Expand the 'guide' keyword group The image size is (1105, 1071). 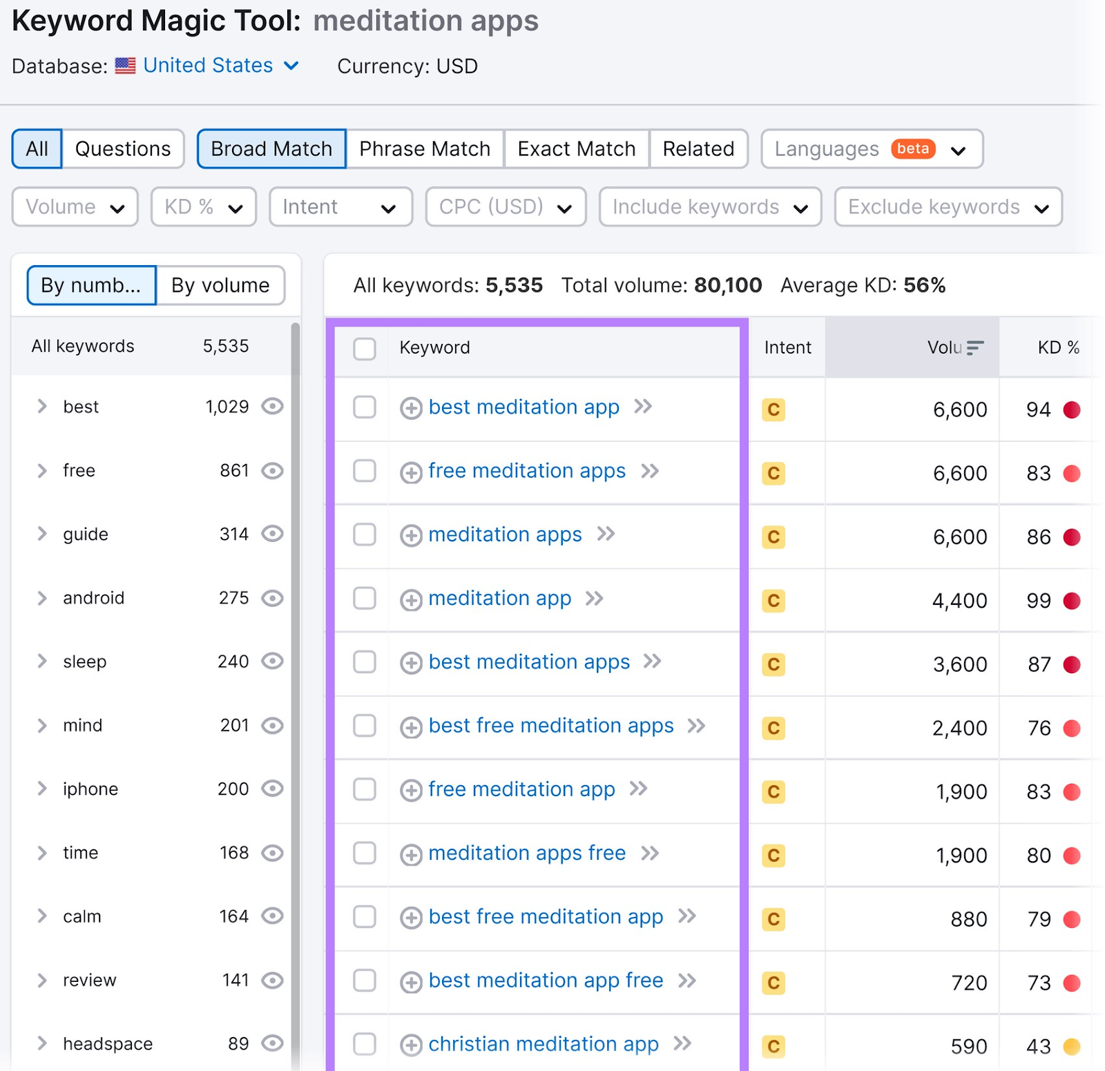(x=42, y=534)
